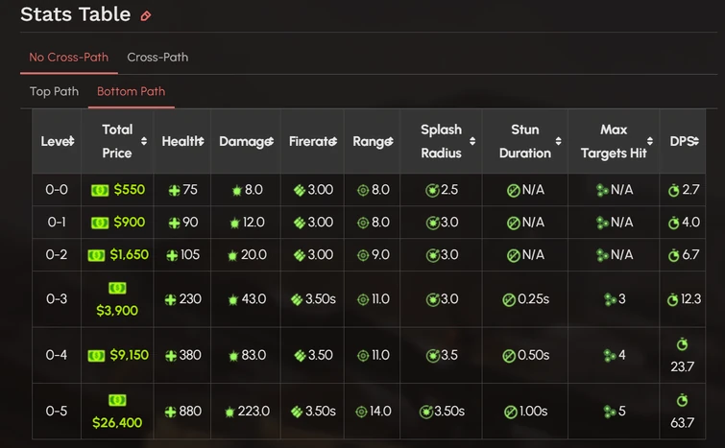The width and height of the screenshot is (725, 448).
Task: Click the splash radius icon next to 2.5
Action: [432, 190]
